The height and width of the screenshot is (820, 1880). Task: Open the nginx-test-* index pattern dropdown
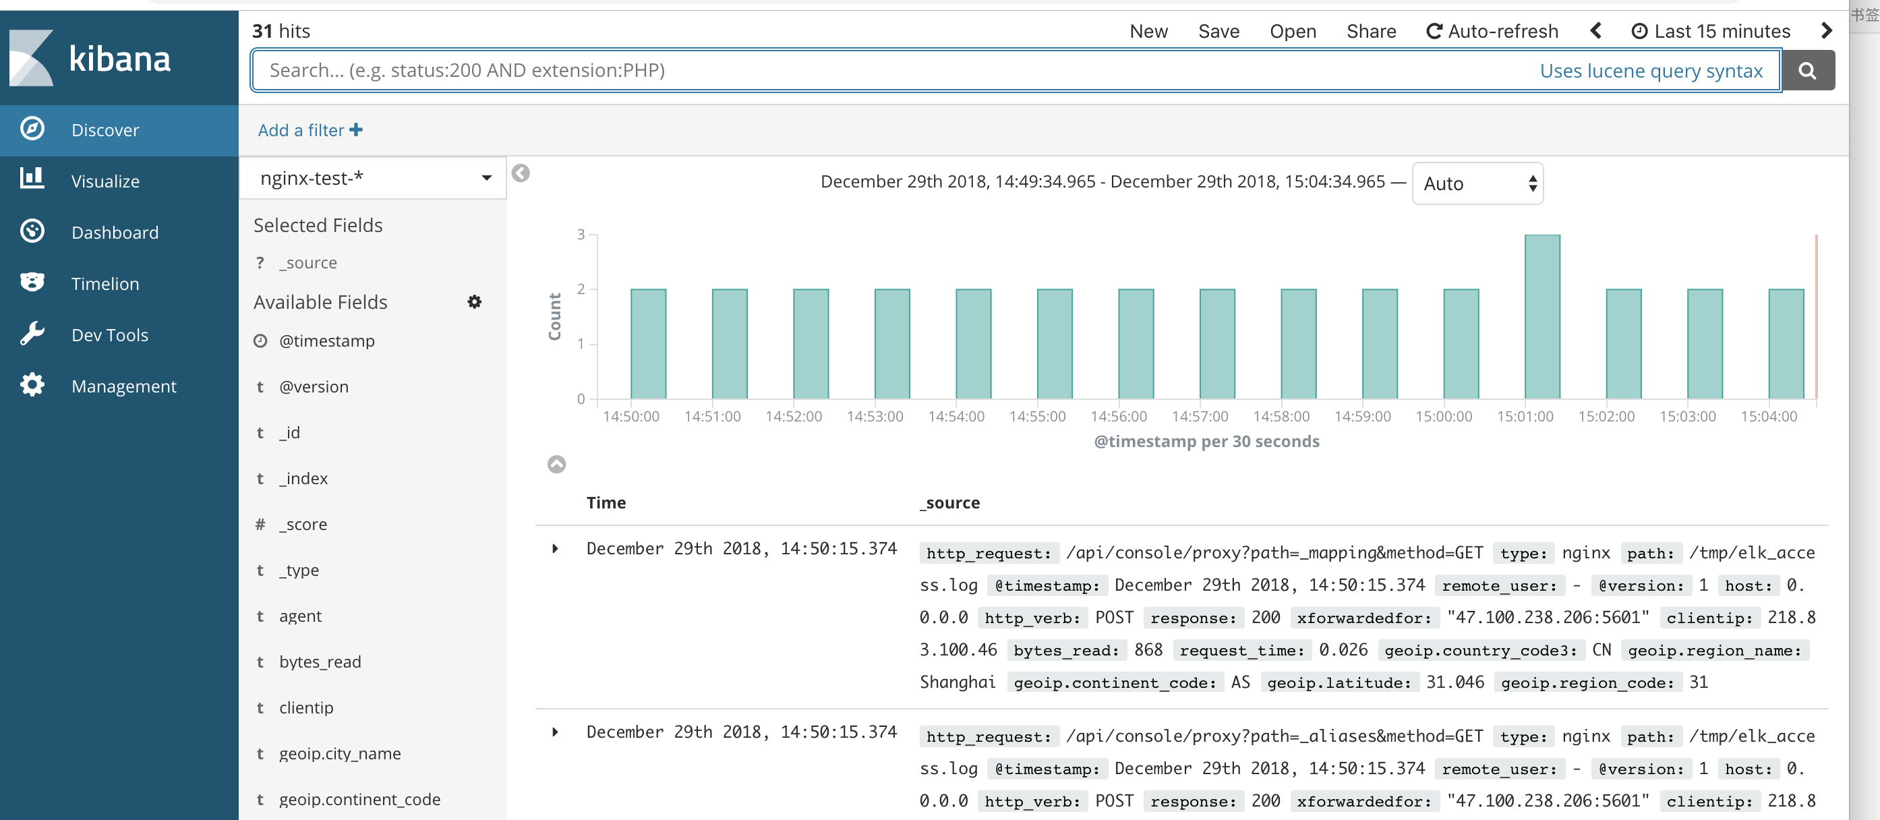[x=374, y=177]
